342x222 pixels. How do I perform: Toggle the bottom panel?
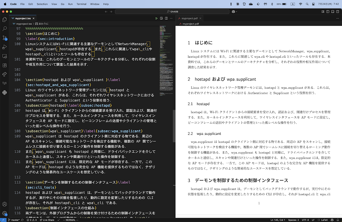coord(333,12)
